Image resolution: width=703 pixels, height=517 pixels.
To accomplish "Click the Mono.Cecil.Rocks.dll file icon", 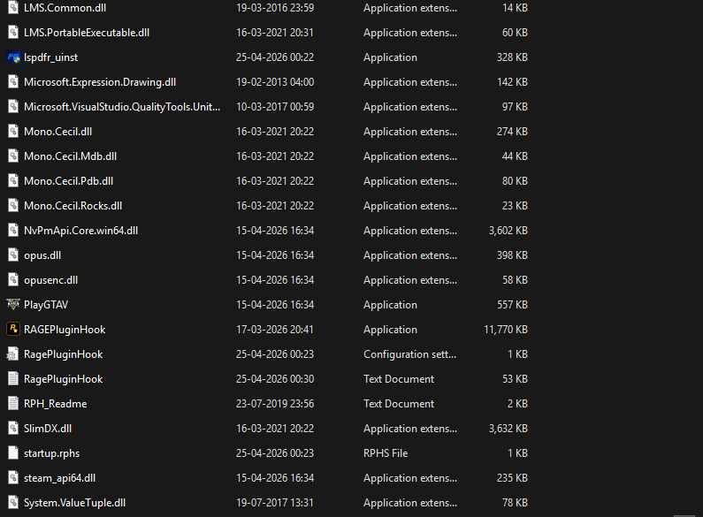I will [x=13, y=206].
